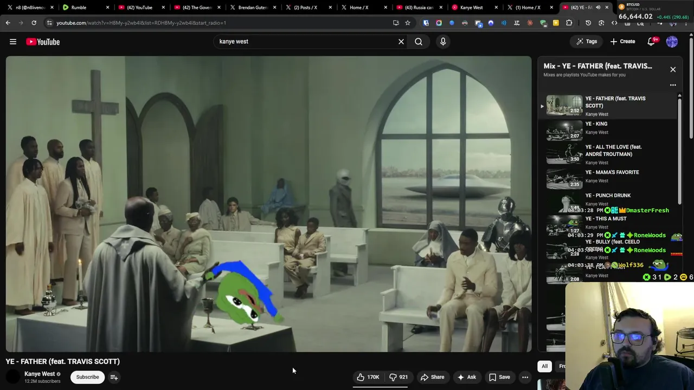The width and height of the screenshot is (694, 390).
Task: Open the Mix playlist three-dot options
Action: click(x=673, y=85)
